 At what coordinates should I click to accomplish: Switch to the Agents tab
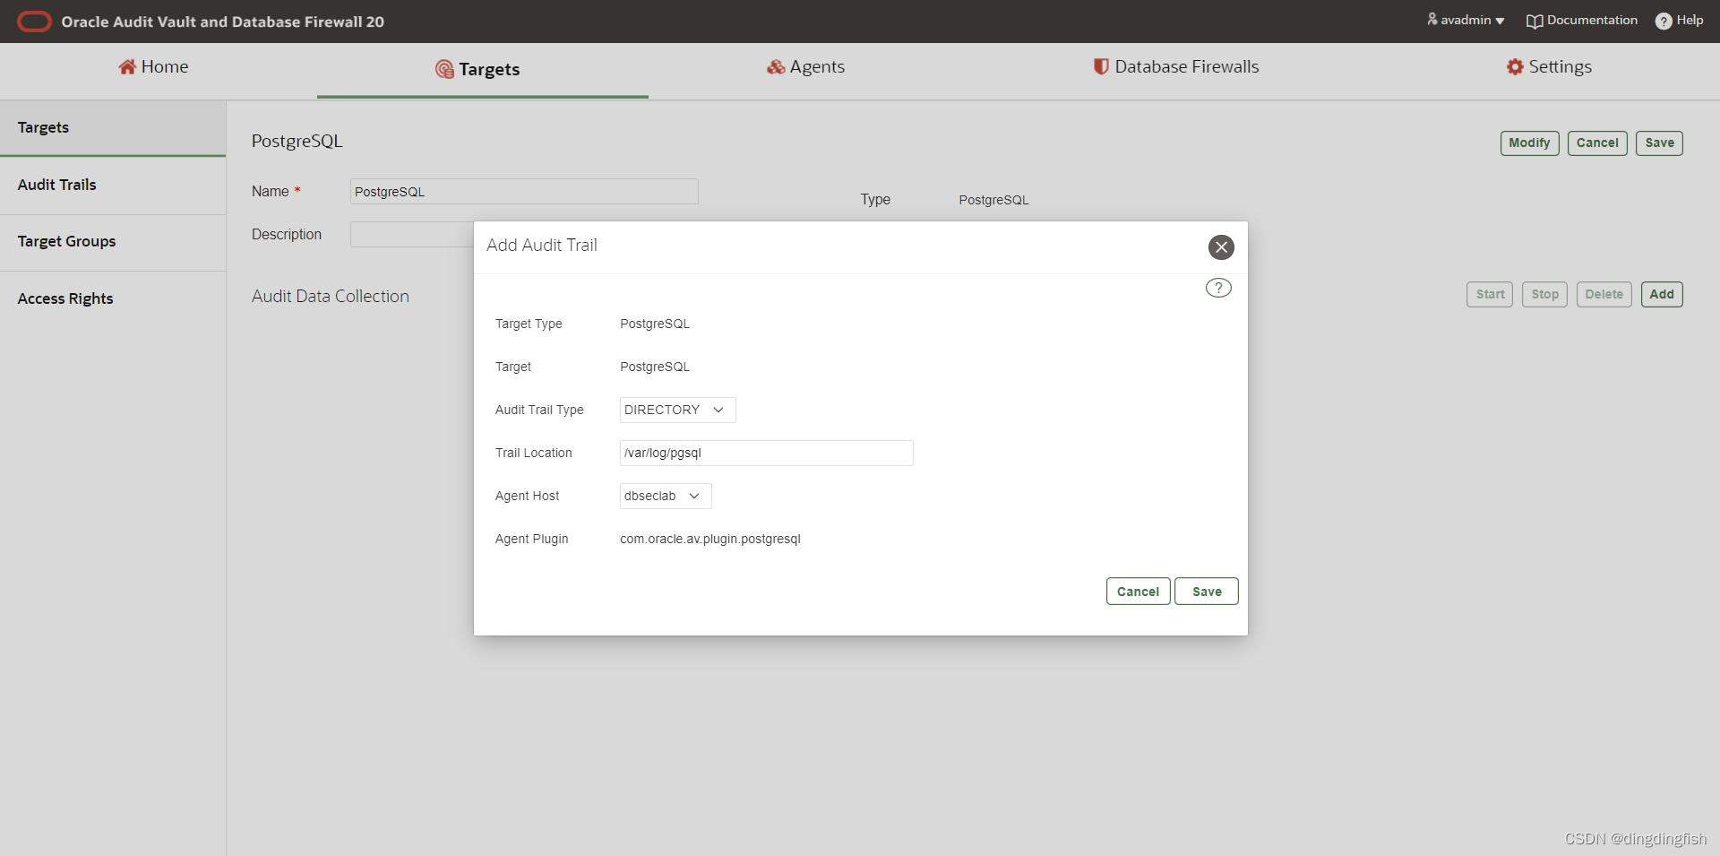pos(805,67)
